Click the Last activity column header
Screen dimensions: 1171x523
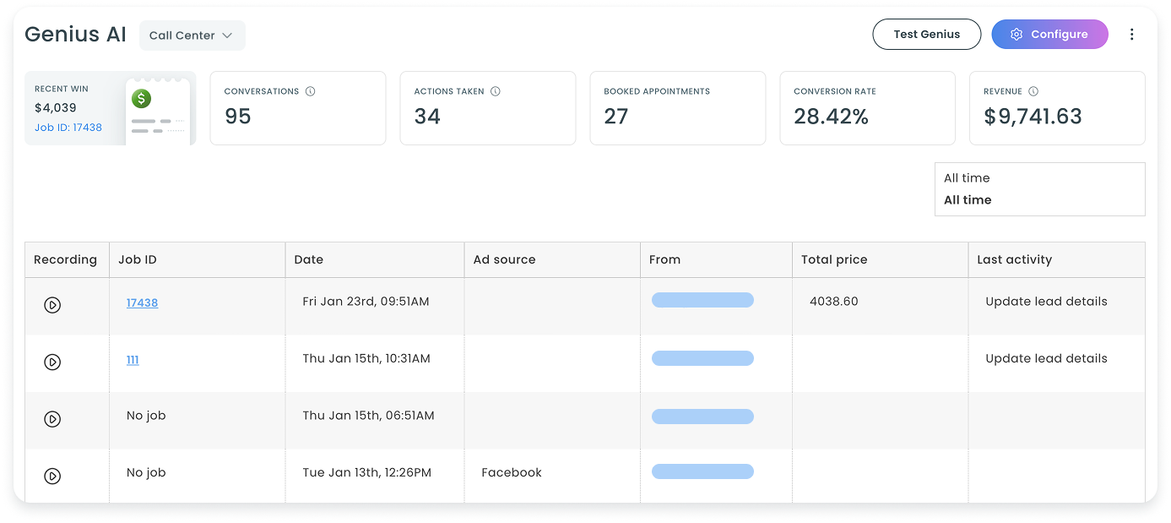pos(1014,259)
